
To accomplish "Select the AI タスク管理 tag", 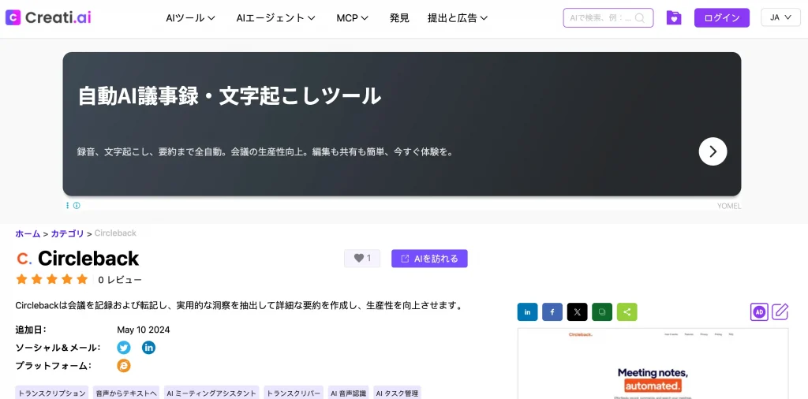I will [398, 393].
